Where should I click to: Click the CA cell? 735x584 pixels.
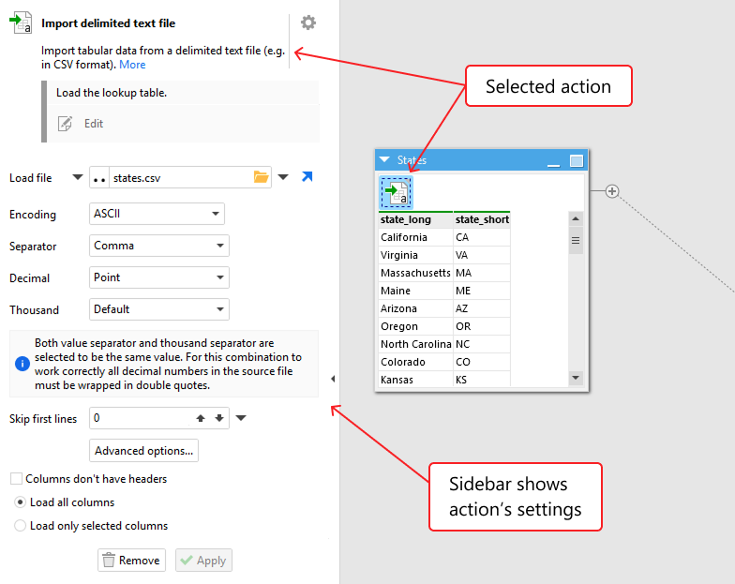(x=482, y=237)
